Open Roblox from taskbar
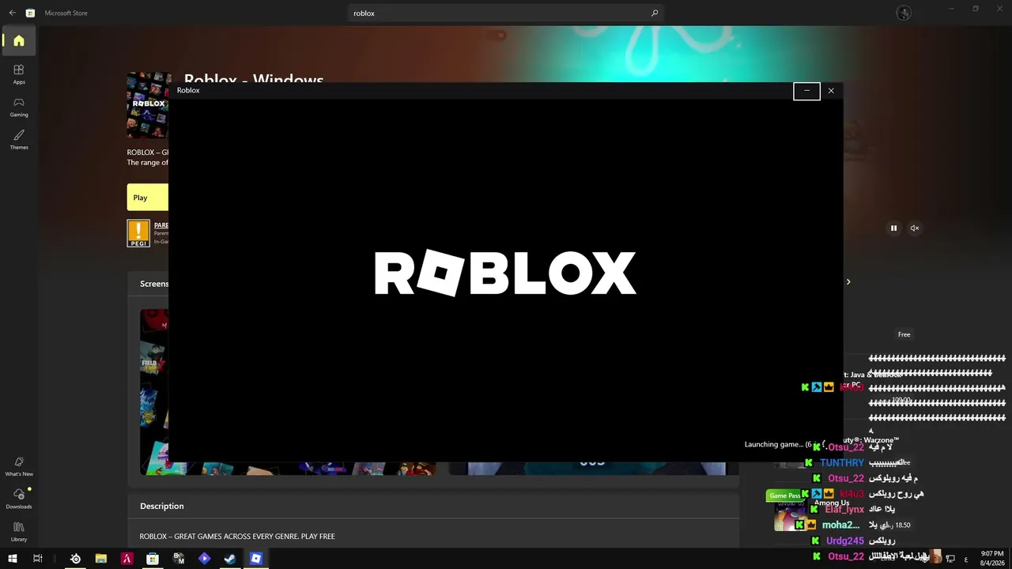This screenshot has height=569, width=1012. click(256, 559)
